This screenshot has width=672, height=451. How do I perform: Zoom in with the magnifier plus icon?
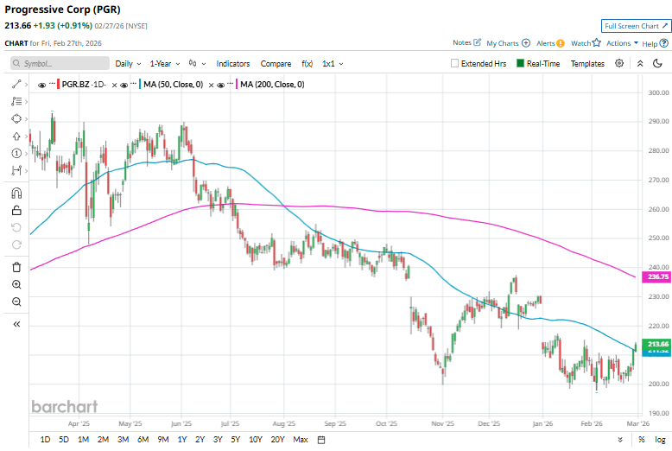point(16,284)
